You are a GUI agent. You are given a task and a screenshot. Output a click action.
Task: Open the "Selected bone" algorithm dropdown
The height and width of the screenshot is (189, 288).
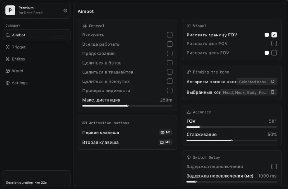pos(257,82)
